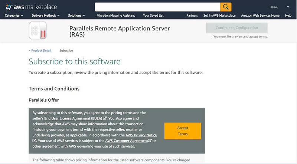Click the Hello account greeting

click(x=274, y=7)
